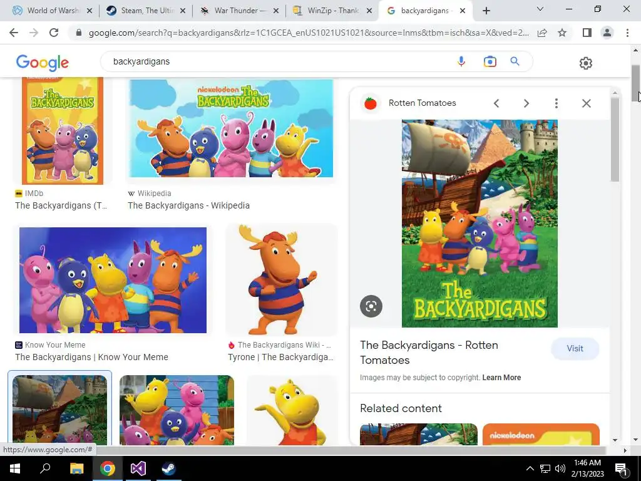641x481 pixels.
Task: Close the War Thunder tab
Action: click(276, 11)
